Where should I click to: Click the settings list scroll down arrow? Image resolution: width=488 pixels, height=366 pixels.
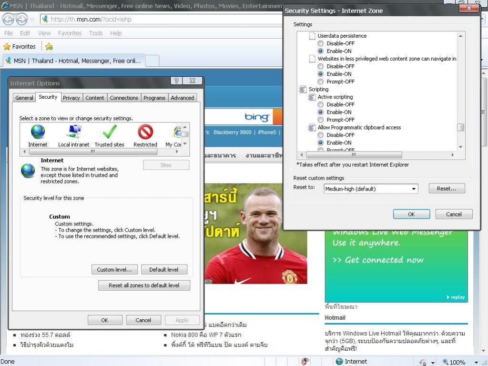coord(461,147)
